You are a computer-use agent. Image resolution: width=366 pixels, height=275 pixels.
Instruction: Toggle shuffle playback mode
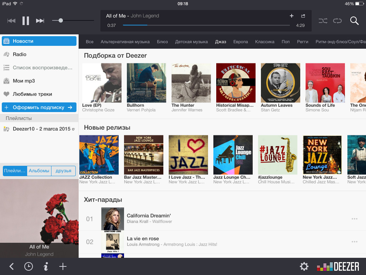pyautogui.click(x=323, y=21)
